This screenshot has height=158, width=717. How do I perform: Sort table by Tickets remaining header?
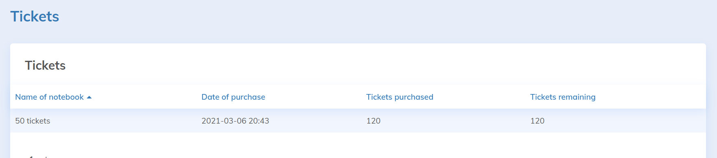563,97
